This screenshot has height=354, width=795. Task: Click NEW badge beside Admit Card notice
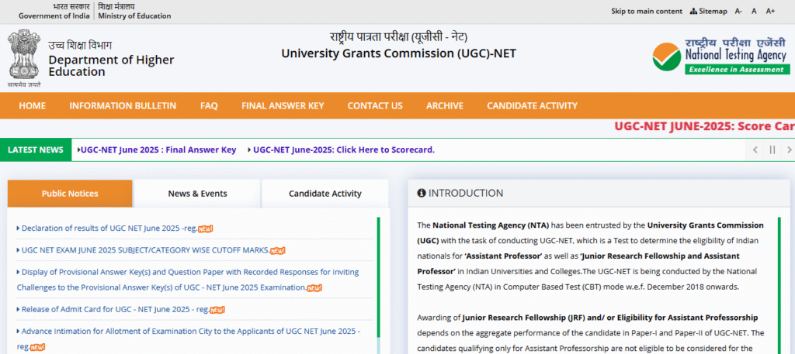point(217,310)
